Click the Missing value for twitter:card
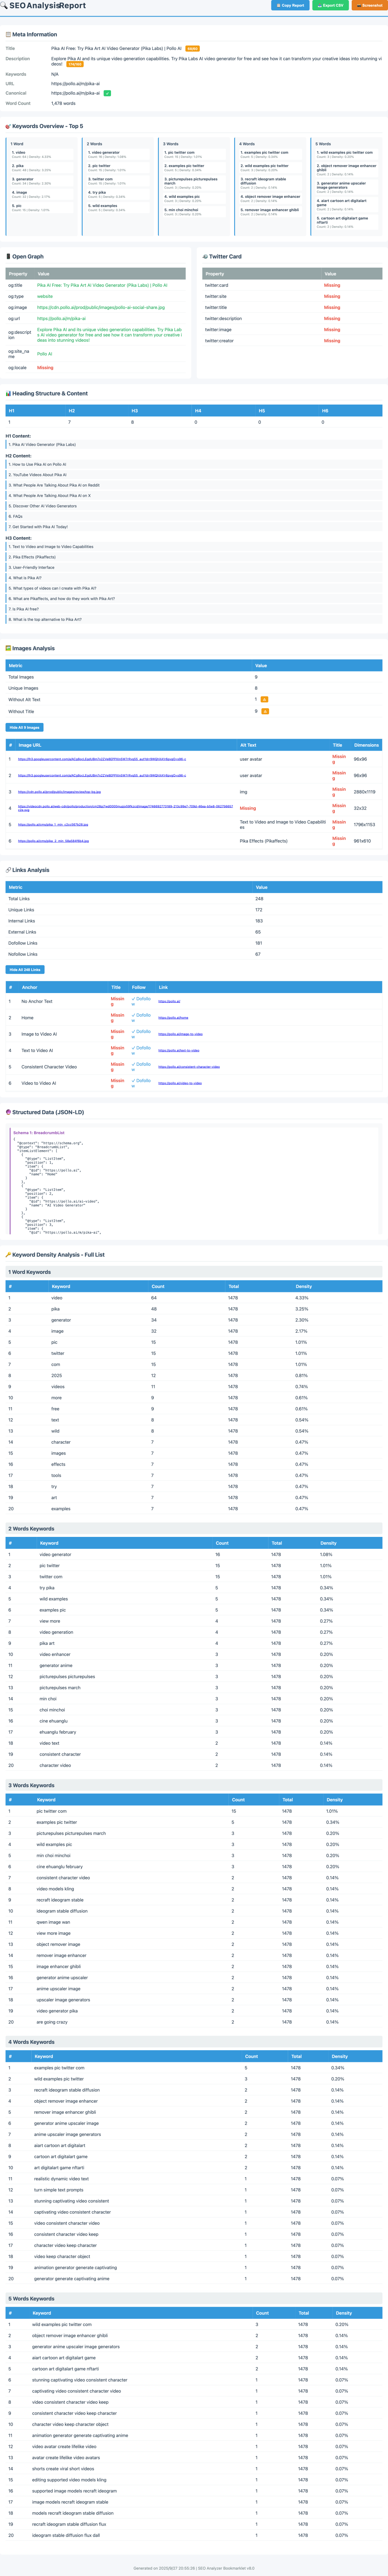The width and height of the screenshot is (388, 2576). [x=332, y=285]
